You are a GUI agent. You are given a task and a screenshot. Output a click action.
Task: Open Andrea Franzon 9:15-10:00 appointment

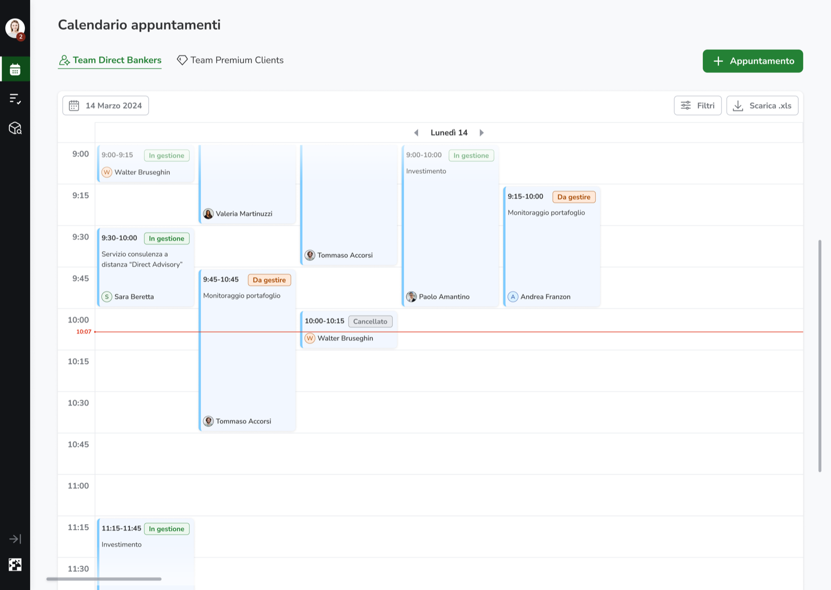[x=552, y=246]
